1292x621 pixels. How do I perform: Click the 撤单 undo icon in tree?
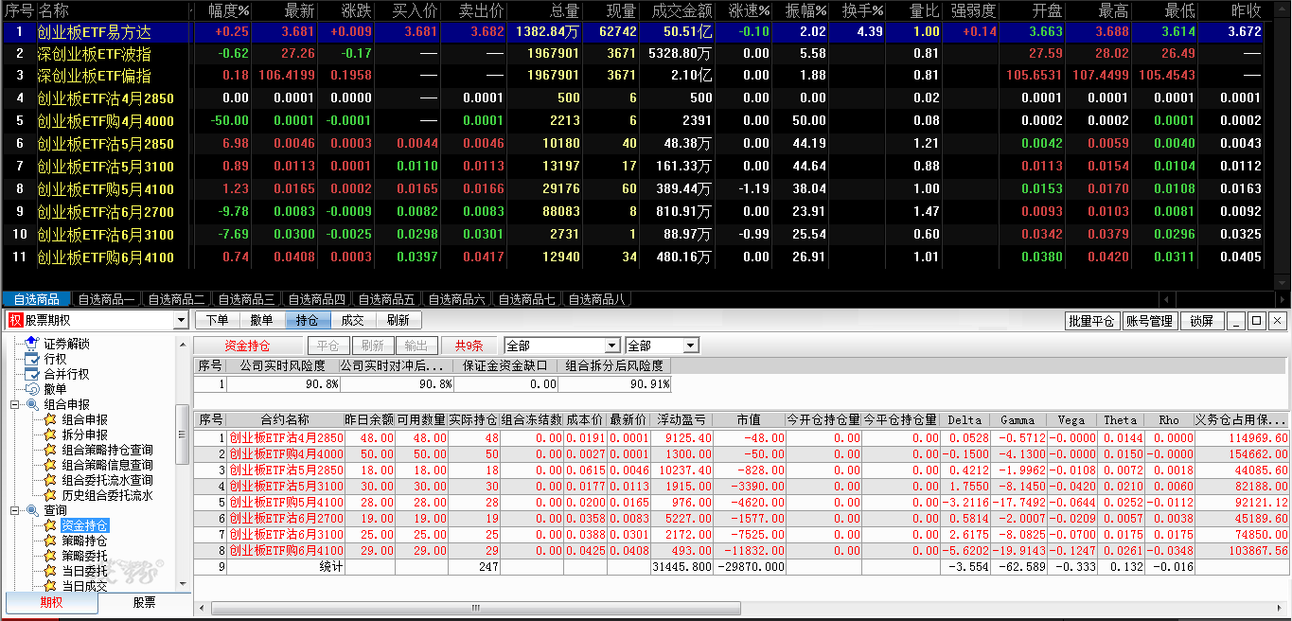pyautogui.click(x=32, y=389)
